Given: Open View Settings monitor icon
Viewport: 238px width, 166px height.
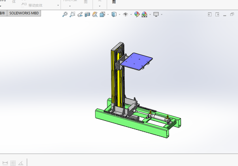Looking at the screenshot, I should coord(156,14).
